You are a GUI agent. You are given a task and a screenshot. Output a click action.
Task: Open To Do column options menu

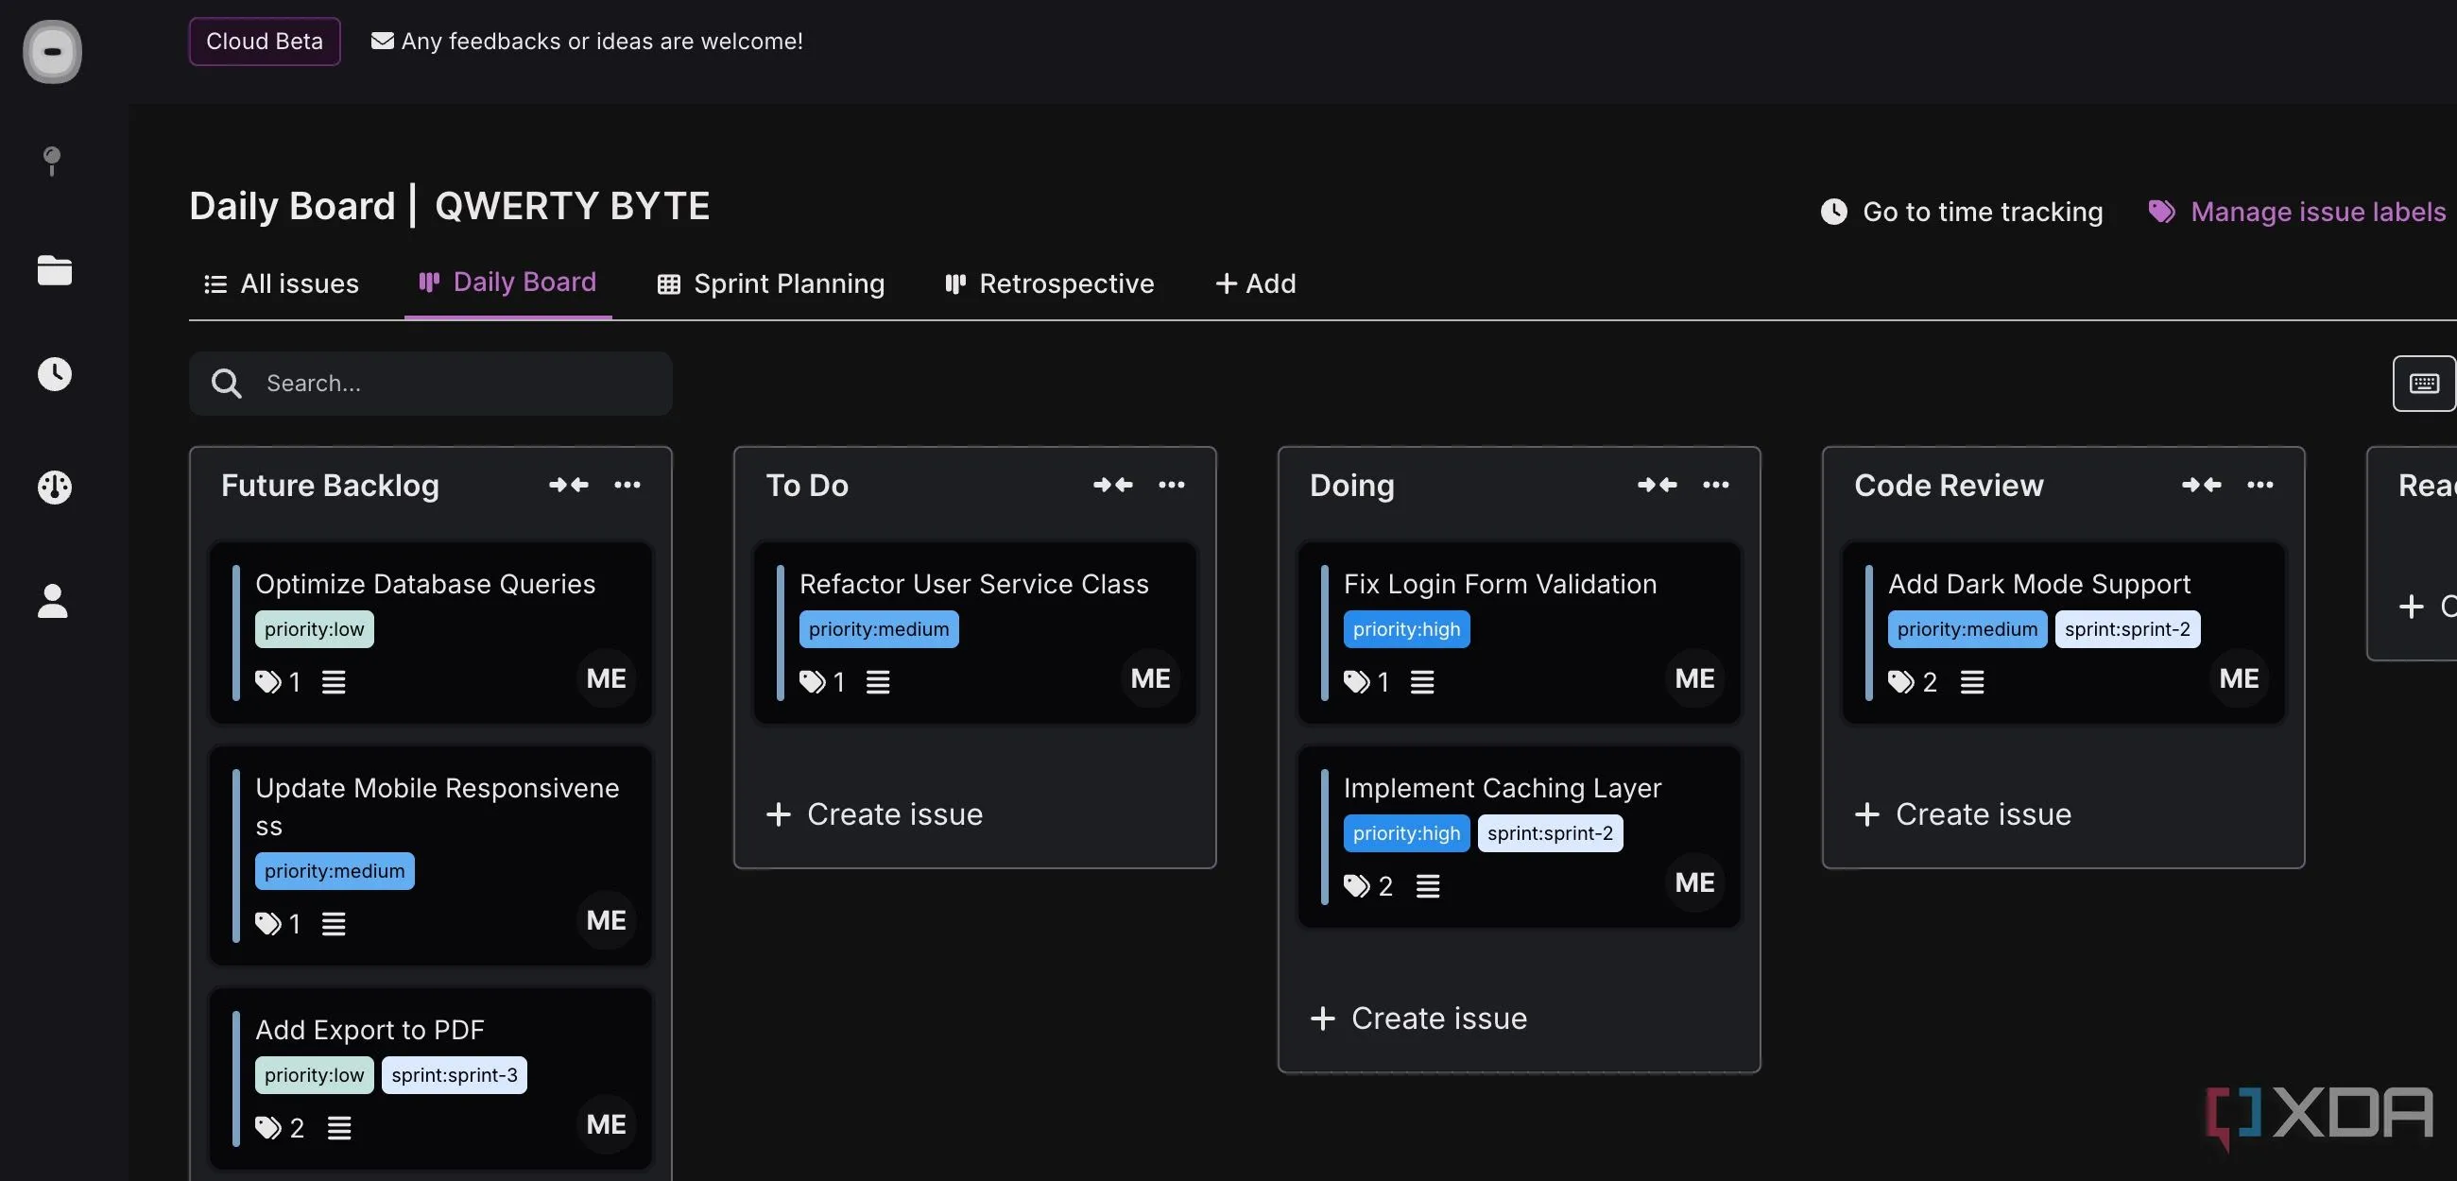[1171, 485]
